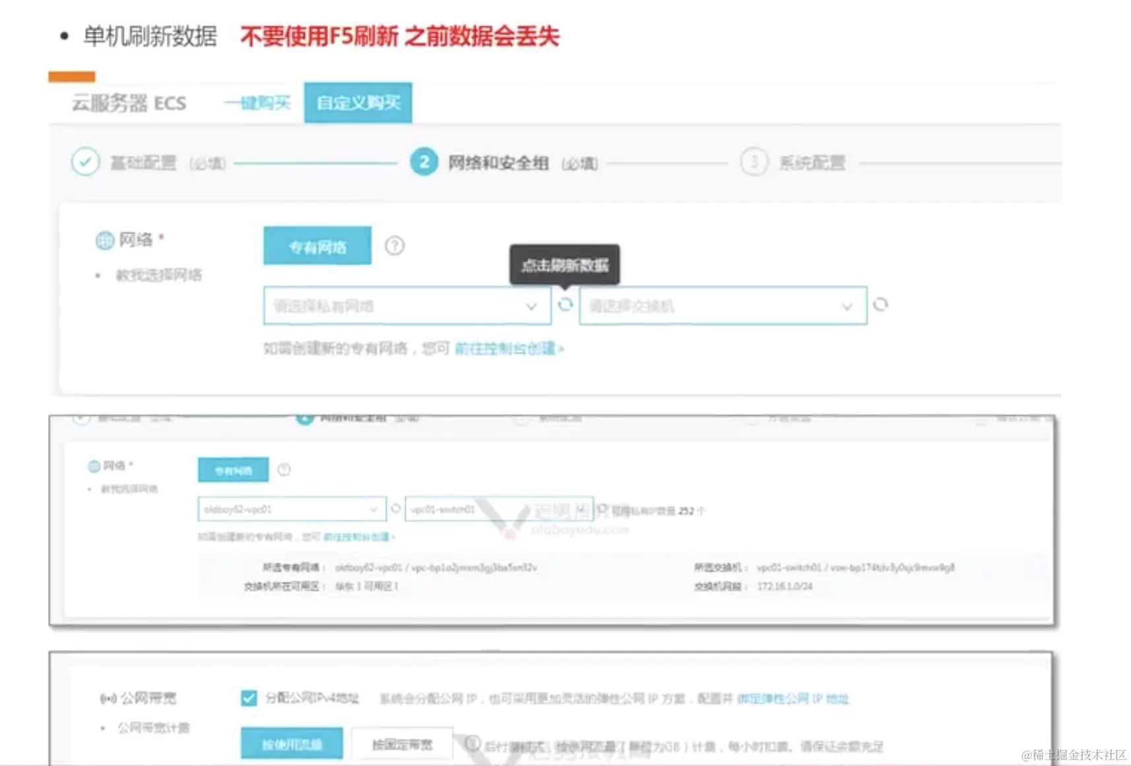Click refresh icon under 点击刷新数据 tooltip
1131x766 pixels.
565,304
